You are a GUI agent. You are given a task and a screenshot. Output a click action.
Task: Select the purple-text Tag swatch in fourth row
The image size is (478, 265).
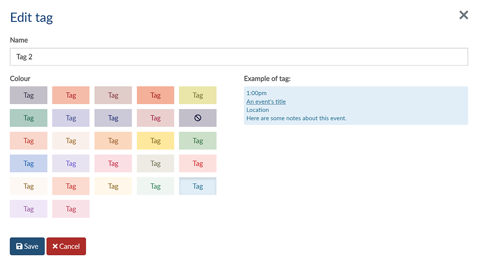[71, 164]
